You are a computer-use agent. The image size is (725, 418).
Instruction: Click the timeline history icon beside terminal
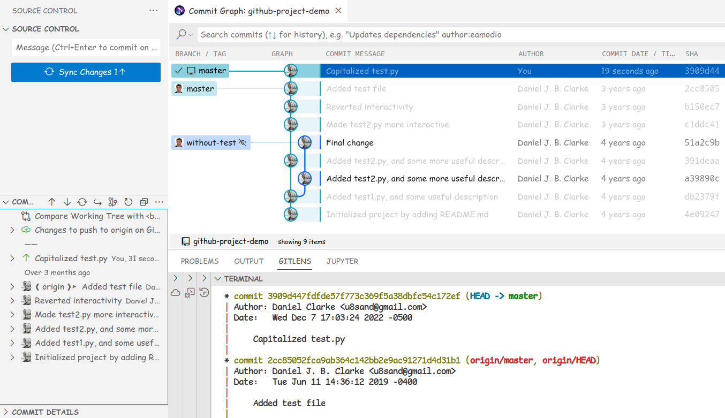tap(204, 292)
